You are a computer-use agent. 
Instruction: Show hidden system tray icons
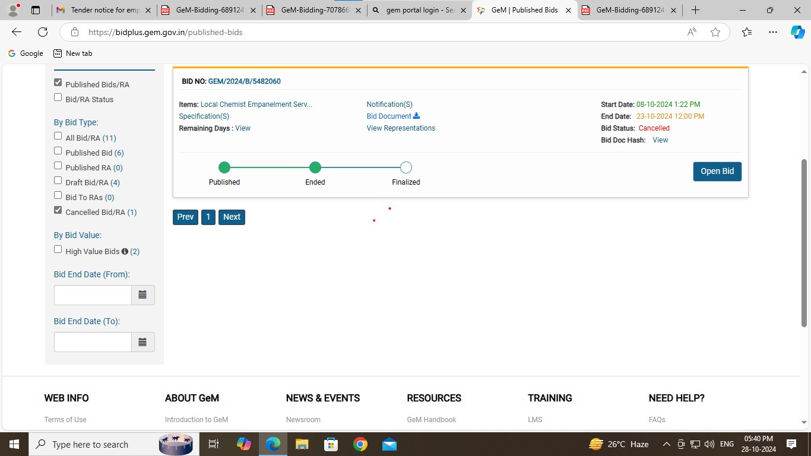666,444
